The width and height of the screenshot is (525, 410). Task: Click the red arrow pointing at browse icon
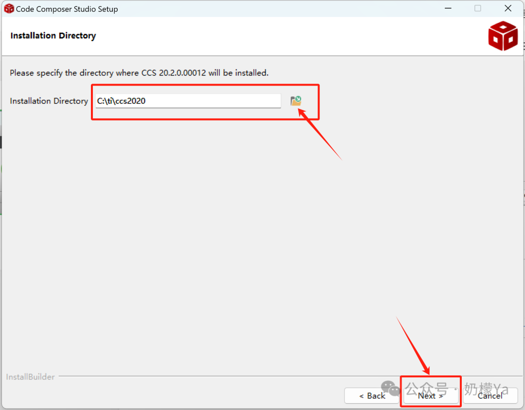(319, 134)
